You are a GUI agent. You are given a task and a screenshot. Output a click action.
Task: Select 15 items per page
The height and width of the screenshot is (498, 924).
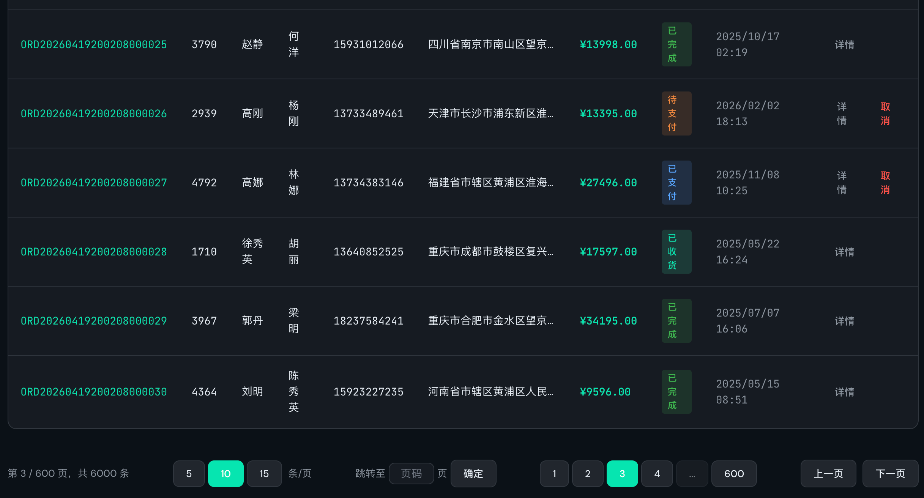coord(264,473)
